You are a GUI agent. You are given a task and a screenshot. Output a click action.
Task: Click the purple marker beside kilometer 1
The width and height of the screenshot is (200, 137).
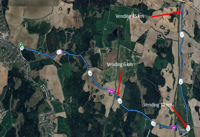pyautogui.click(x=61, y=52)
